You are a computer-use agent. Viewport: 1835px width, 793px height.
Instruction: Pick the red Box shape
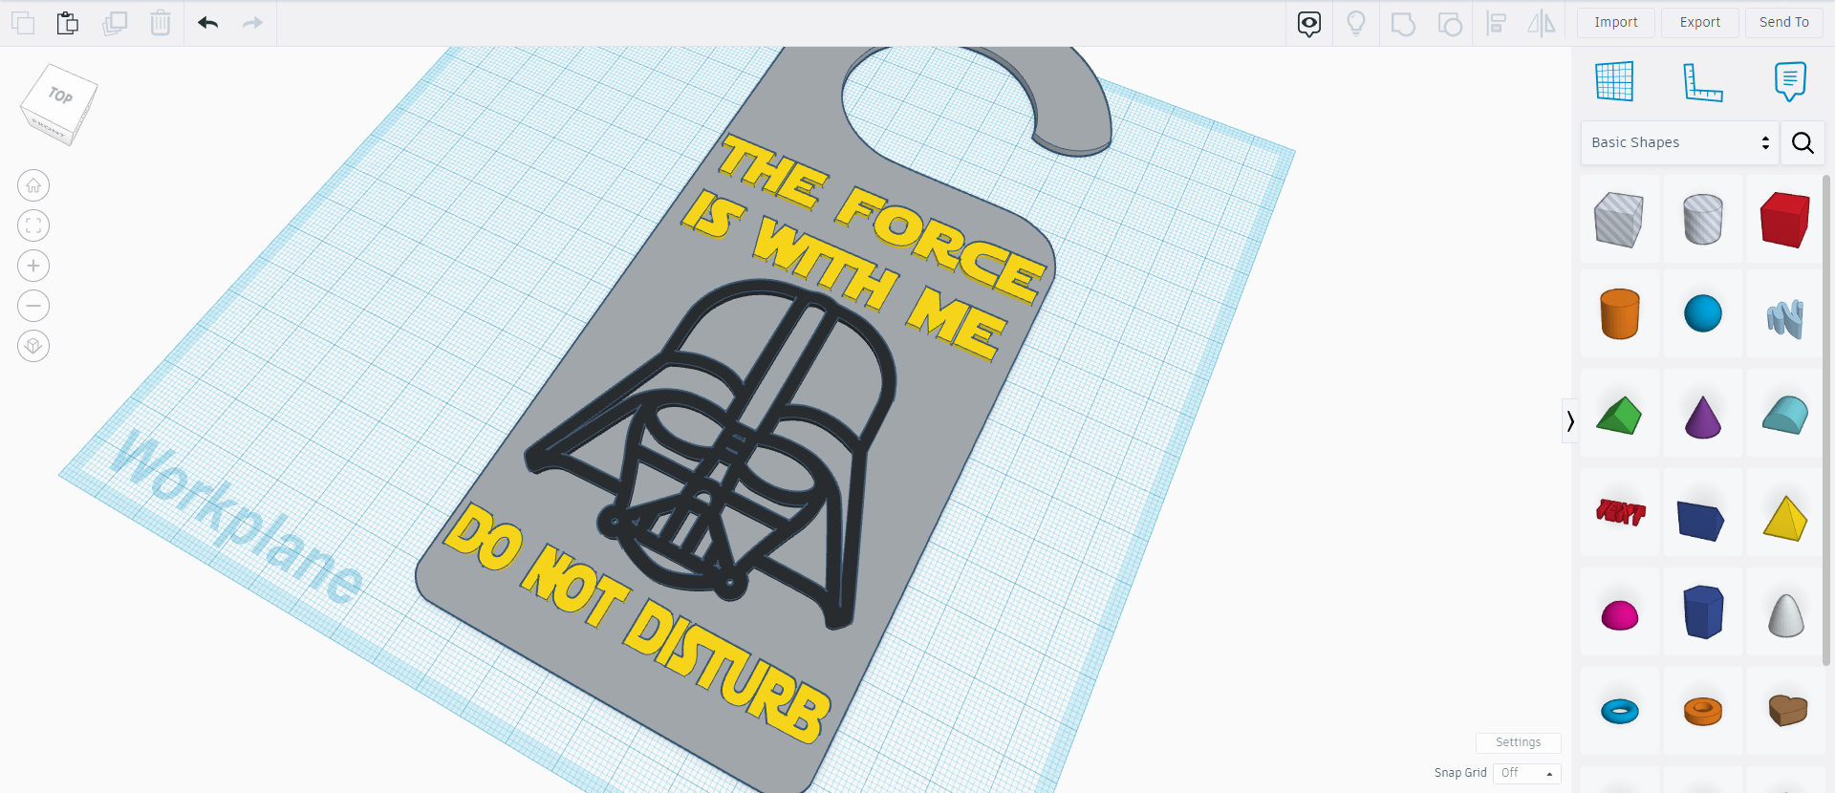point(1784,219)
